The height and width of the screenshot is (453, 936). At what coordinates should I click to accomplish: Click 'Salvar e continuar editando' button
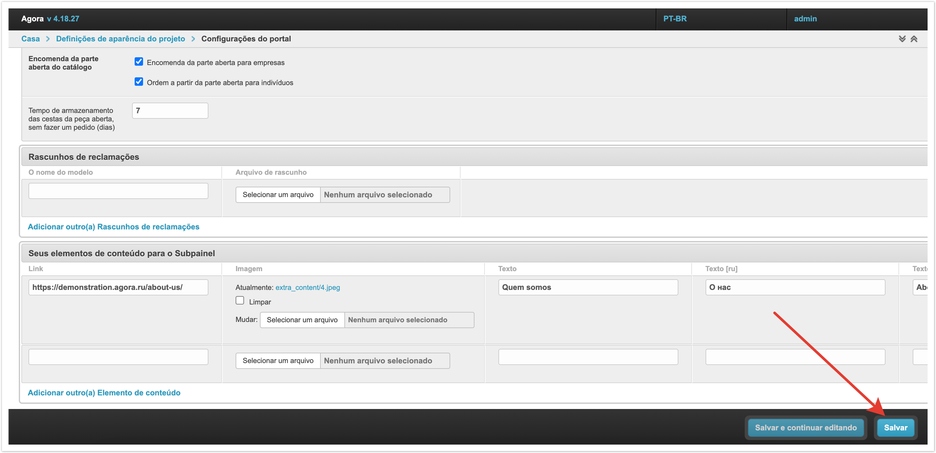point(806,427)
